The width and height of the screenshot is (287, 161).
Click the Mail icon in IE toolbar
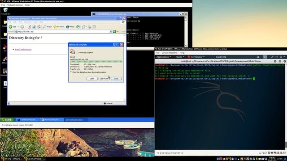[x=83, y=27]
